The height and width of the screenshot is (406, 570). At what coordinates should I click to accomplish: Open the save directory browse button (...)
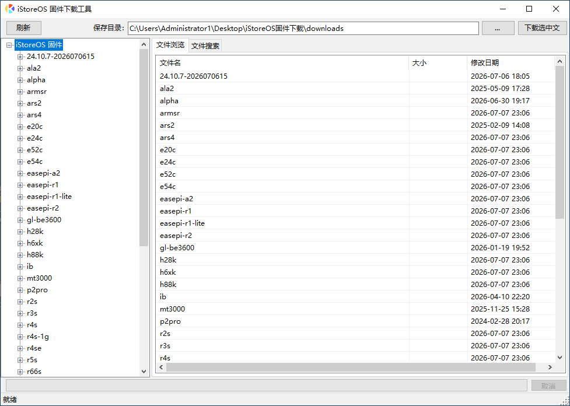tap(498, 28)
